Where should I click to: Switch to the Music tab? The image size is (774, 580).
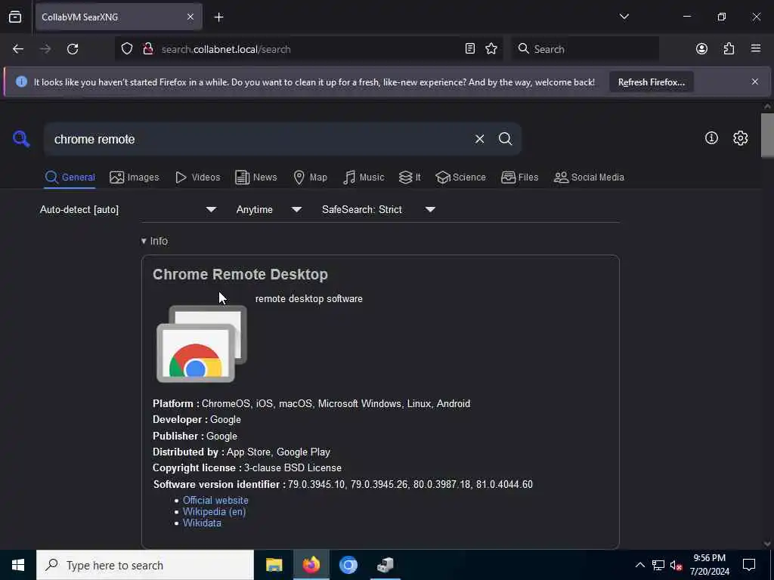(x=364, y=177)
